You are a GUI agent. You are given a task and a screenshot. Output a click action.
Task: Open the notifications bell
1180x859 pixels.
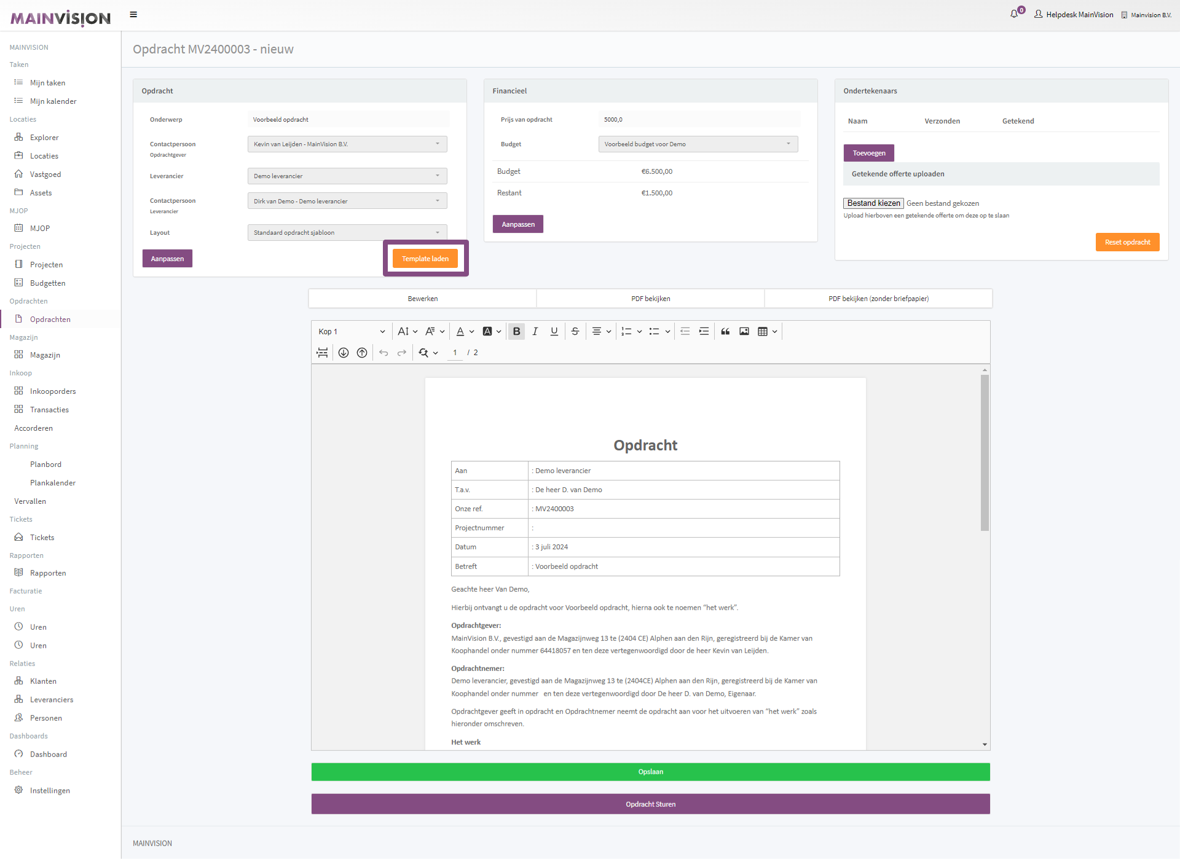click(1014, 14)
